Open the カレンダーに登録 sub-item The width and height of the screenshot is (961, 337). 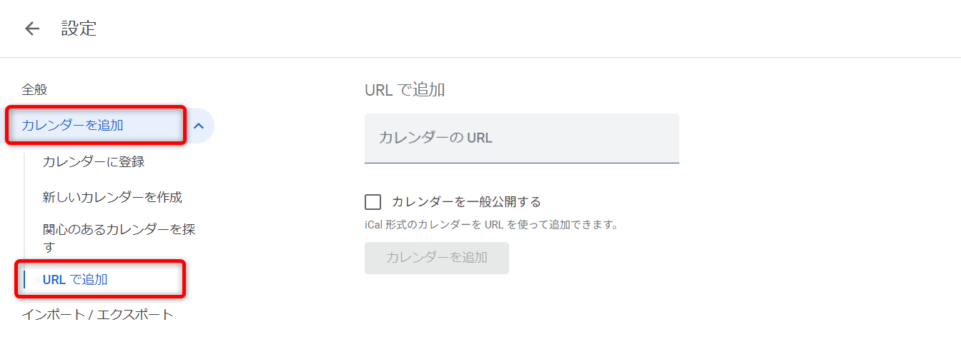click(x=94, y=162)
